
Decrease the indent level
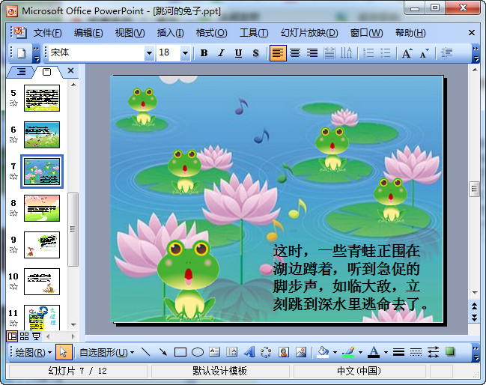coord(446,53)
